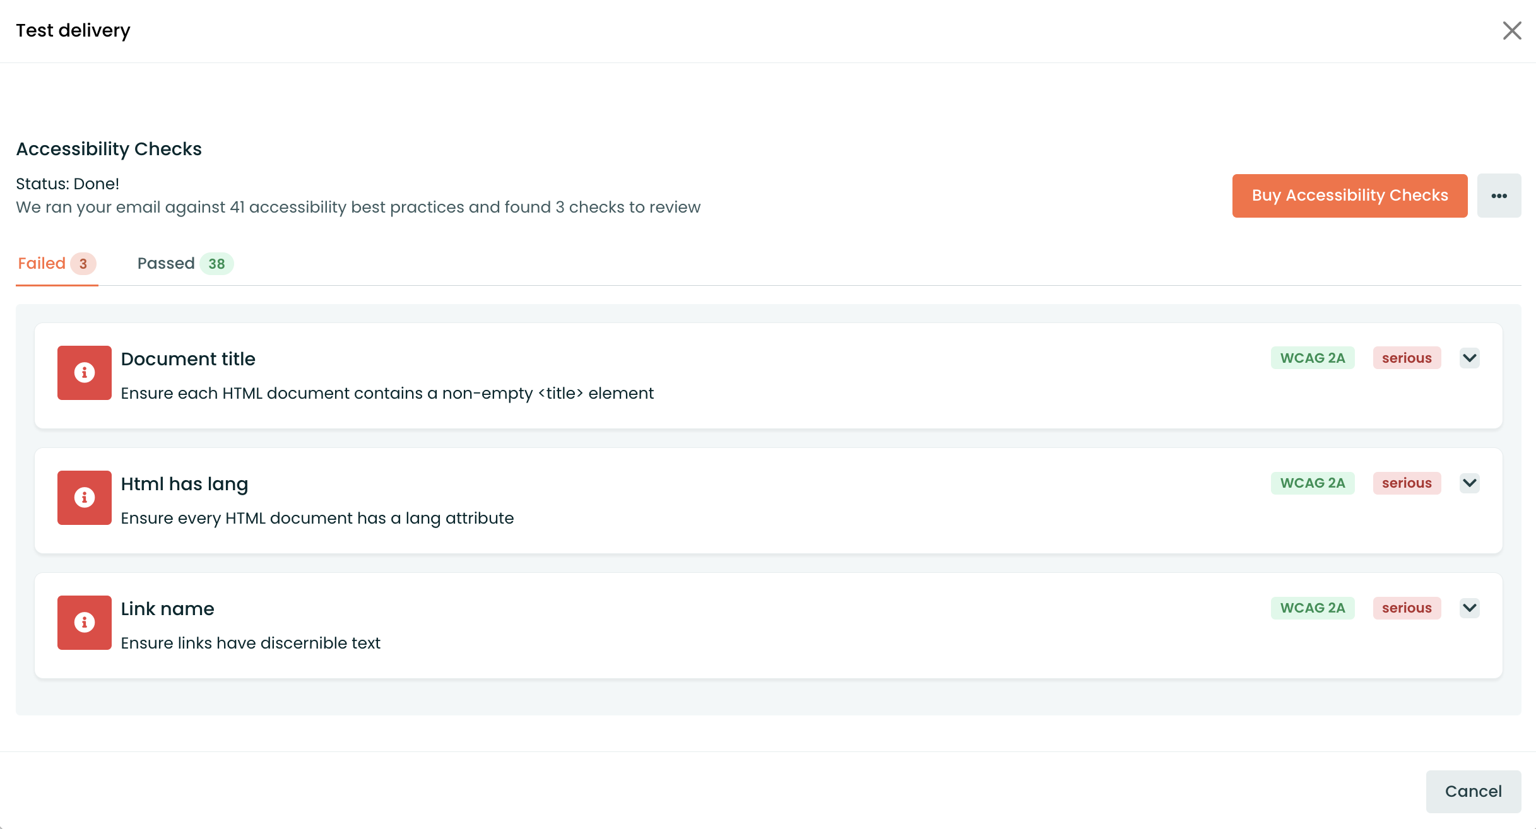Viewport: 1536px width, 829px height.
Task: Close the Test delivery dialog with X
Action: pos(1512,30)
